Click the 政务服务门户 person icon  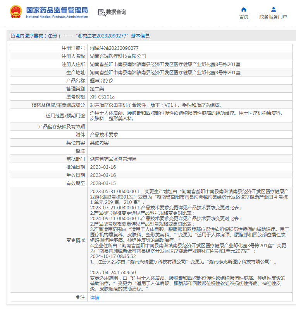coord(273,9)
